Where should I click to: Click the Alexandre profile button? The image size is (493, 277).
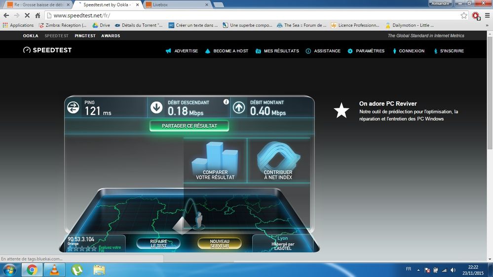(440, 3)
